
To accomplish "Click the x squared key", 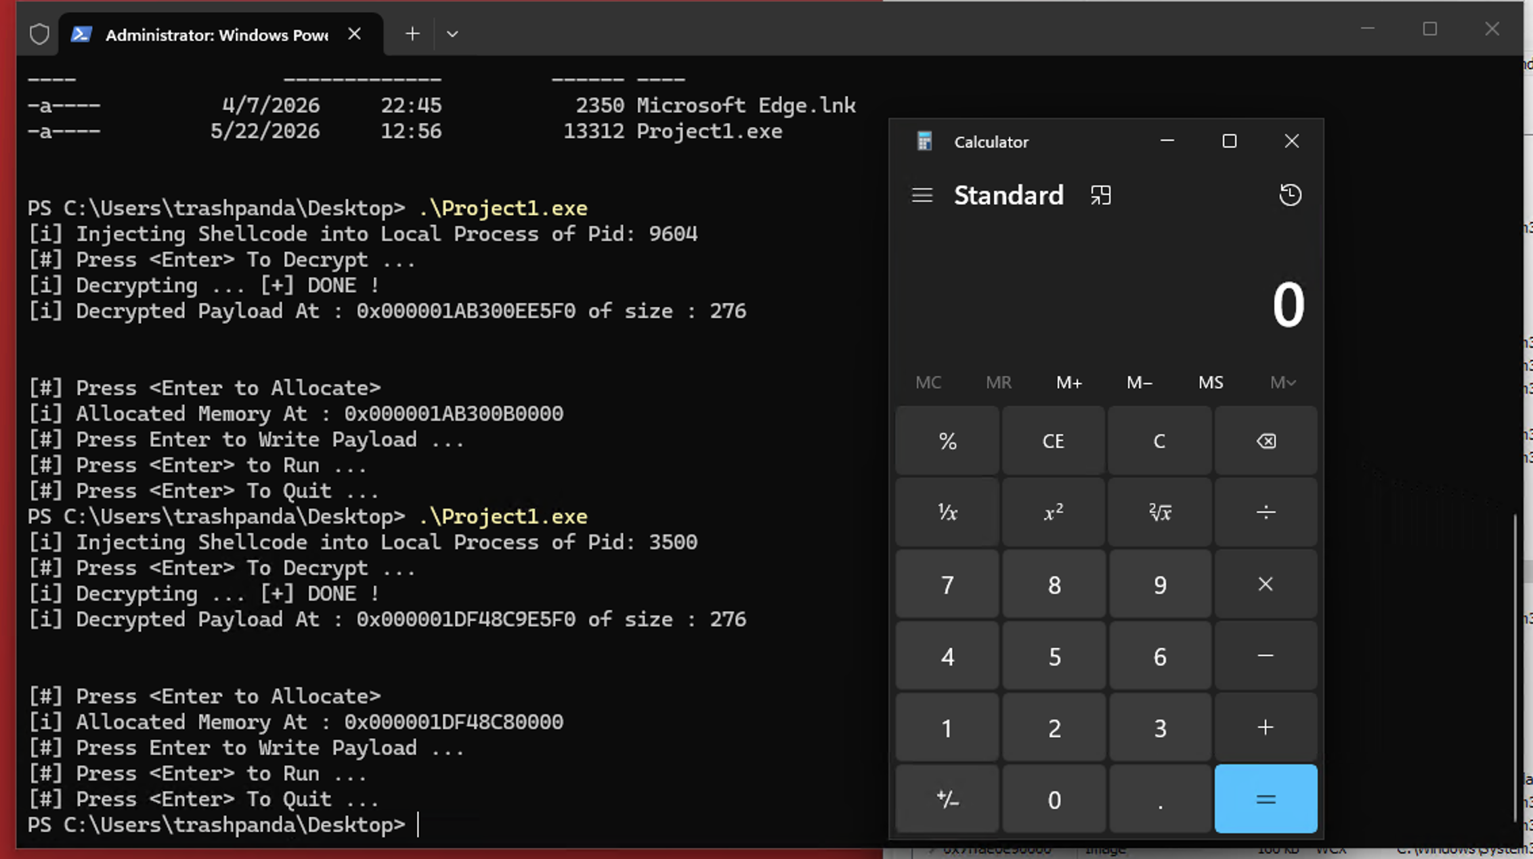I will 1054,513.
